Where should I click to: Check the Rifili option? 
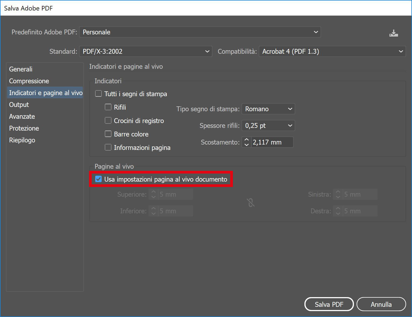[108, 107]
